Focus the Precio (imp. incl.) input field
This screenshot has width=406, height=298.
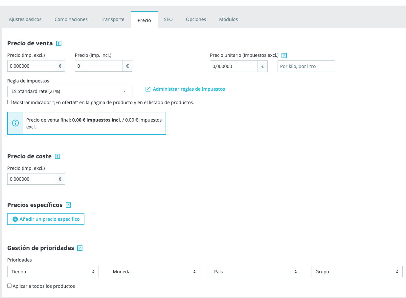click(99, 66)
